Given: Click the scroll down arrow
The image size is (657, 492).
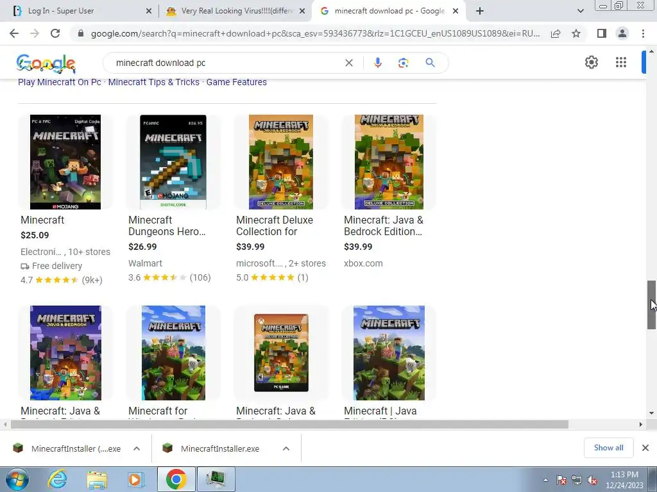Looking at the screenshot, I should (x=651, y=413).
